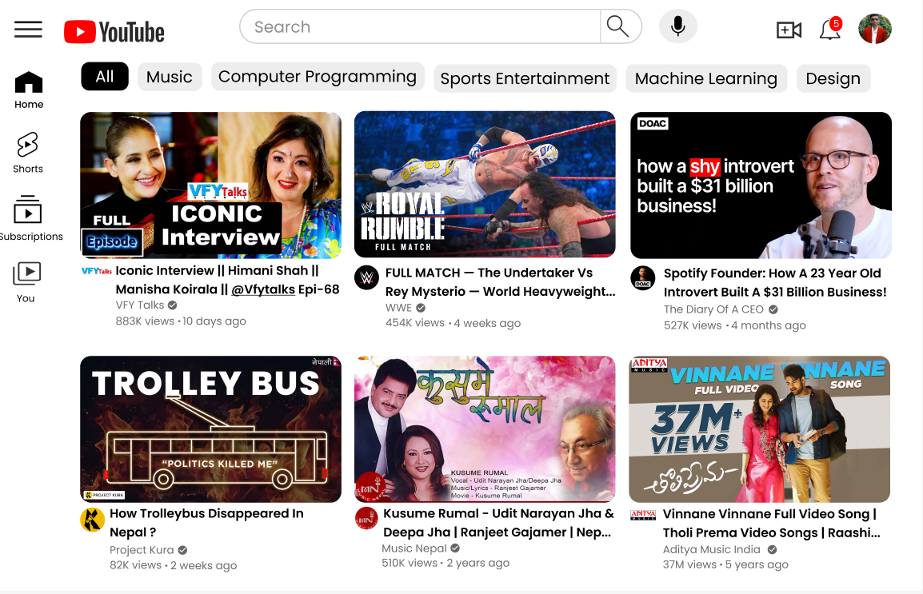Open The Diary Of A CEO channel name
The image size is (923, 594).
tap(713, 309)
